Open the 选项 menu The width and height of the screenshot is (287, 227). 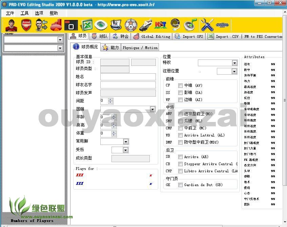(x=39, y=13)
